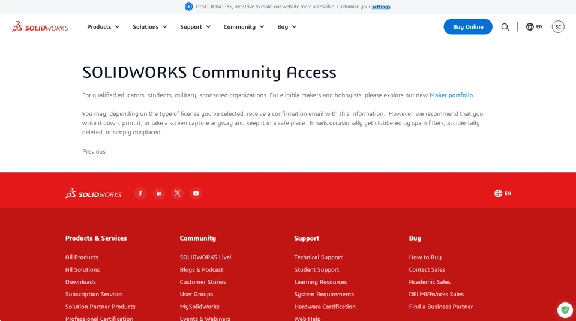The height and width of the screenshot is (321, 576).
Task: Open Solution Partner Products link
Action: [x=100, y=307]
